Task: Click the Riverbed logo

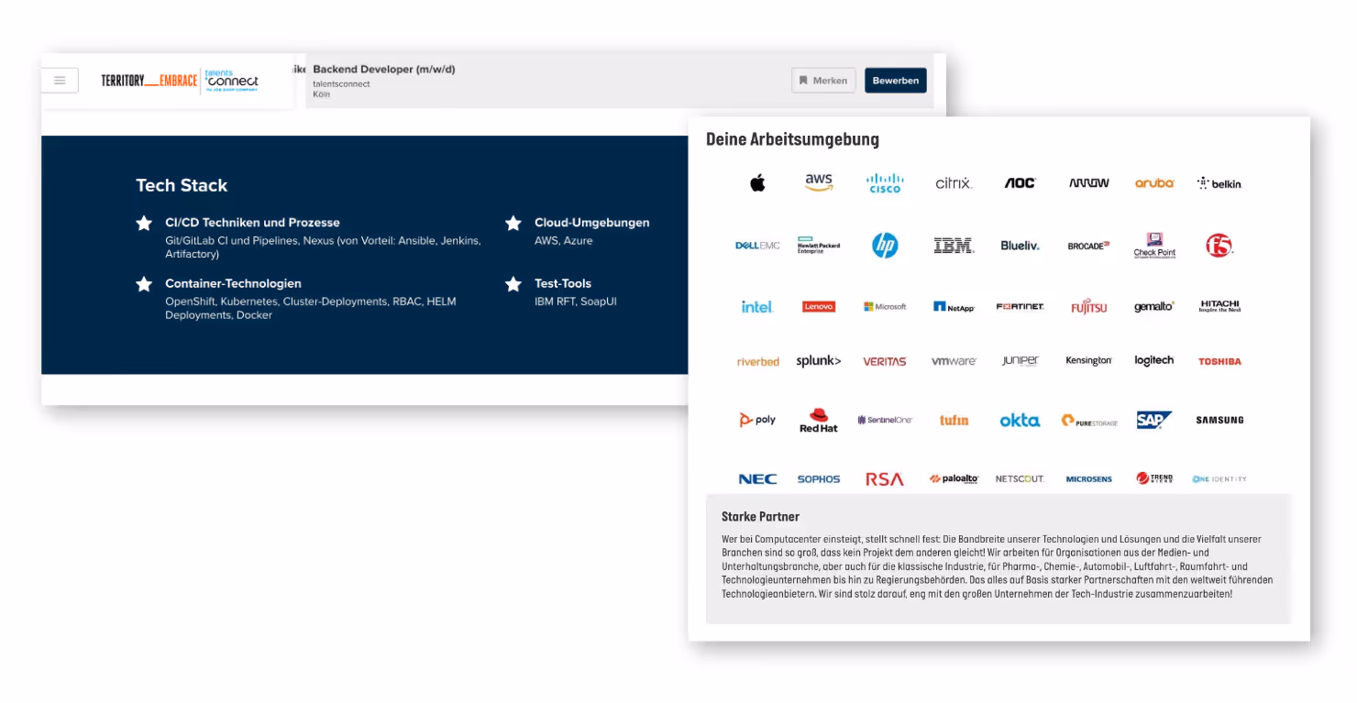Action: [757, 362]
